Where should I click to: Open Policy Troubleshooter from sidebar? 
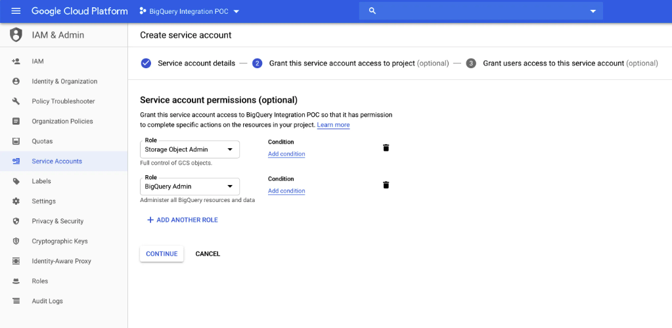tap(64, 102)
